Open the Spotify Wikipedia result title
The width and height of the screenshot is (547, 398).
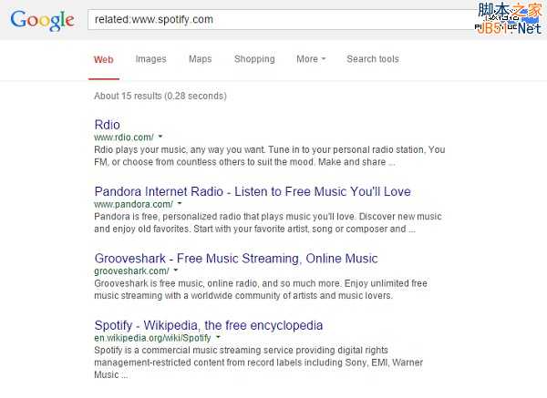[x=208, y=325]
